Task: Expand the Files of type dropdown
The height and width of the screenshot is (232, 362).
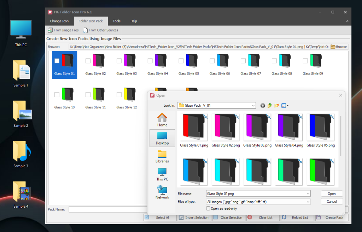Action: [308, 201]
